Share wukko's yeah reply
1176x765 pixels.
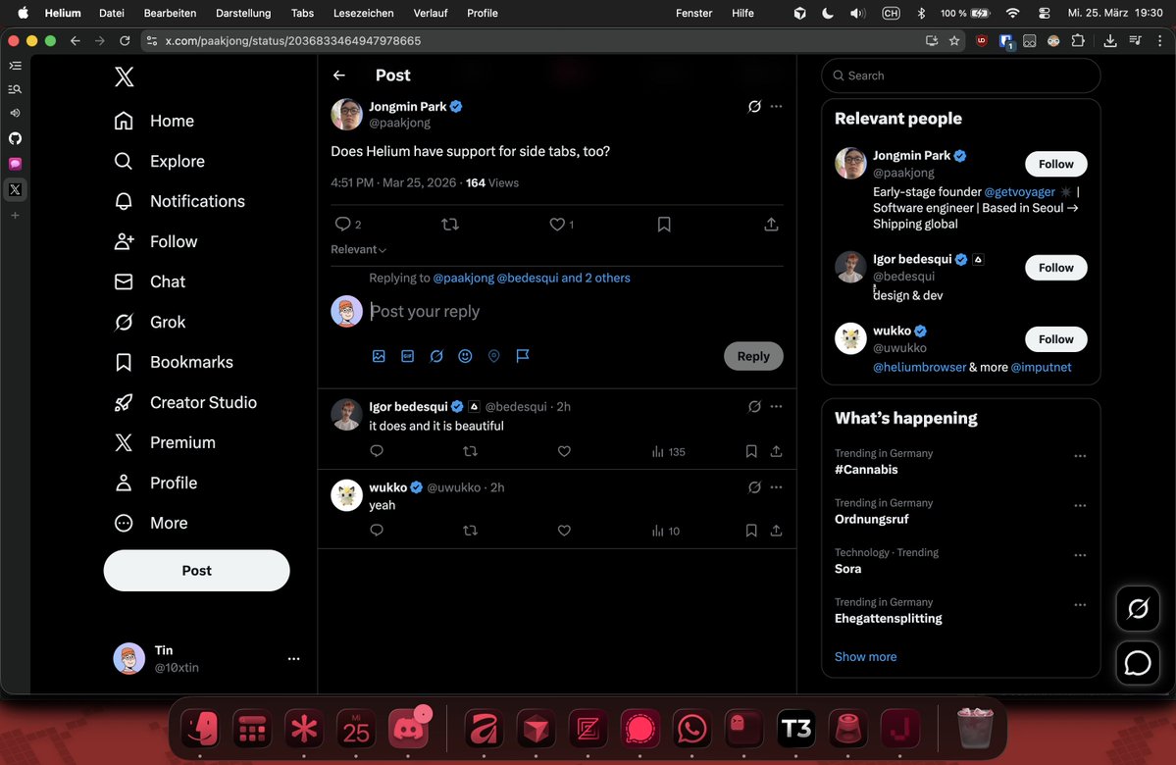[x=776, y=531]
